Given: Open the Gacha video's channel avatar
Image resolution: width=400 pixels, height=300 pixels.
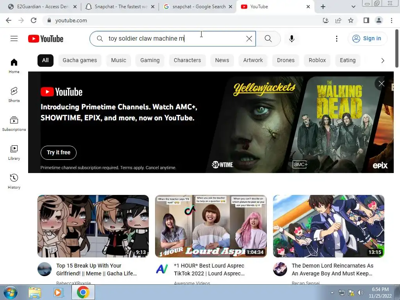Looking at the screenshot, I should (x=45, y=269).
